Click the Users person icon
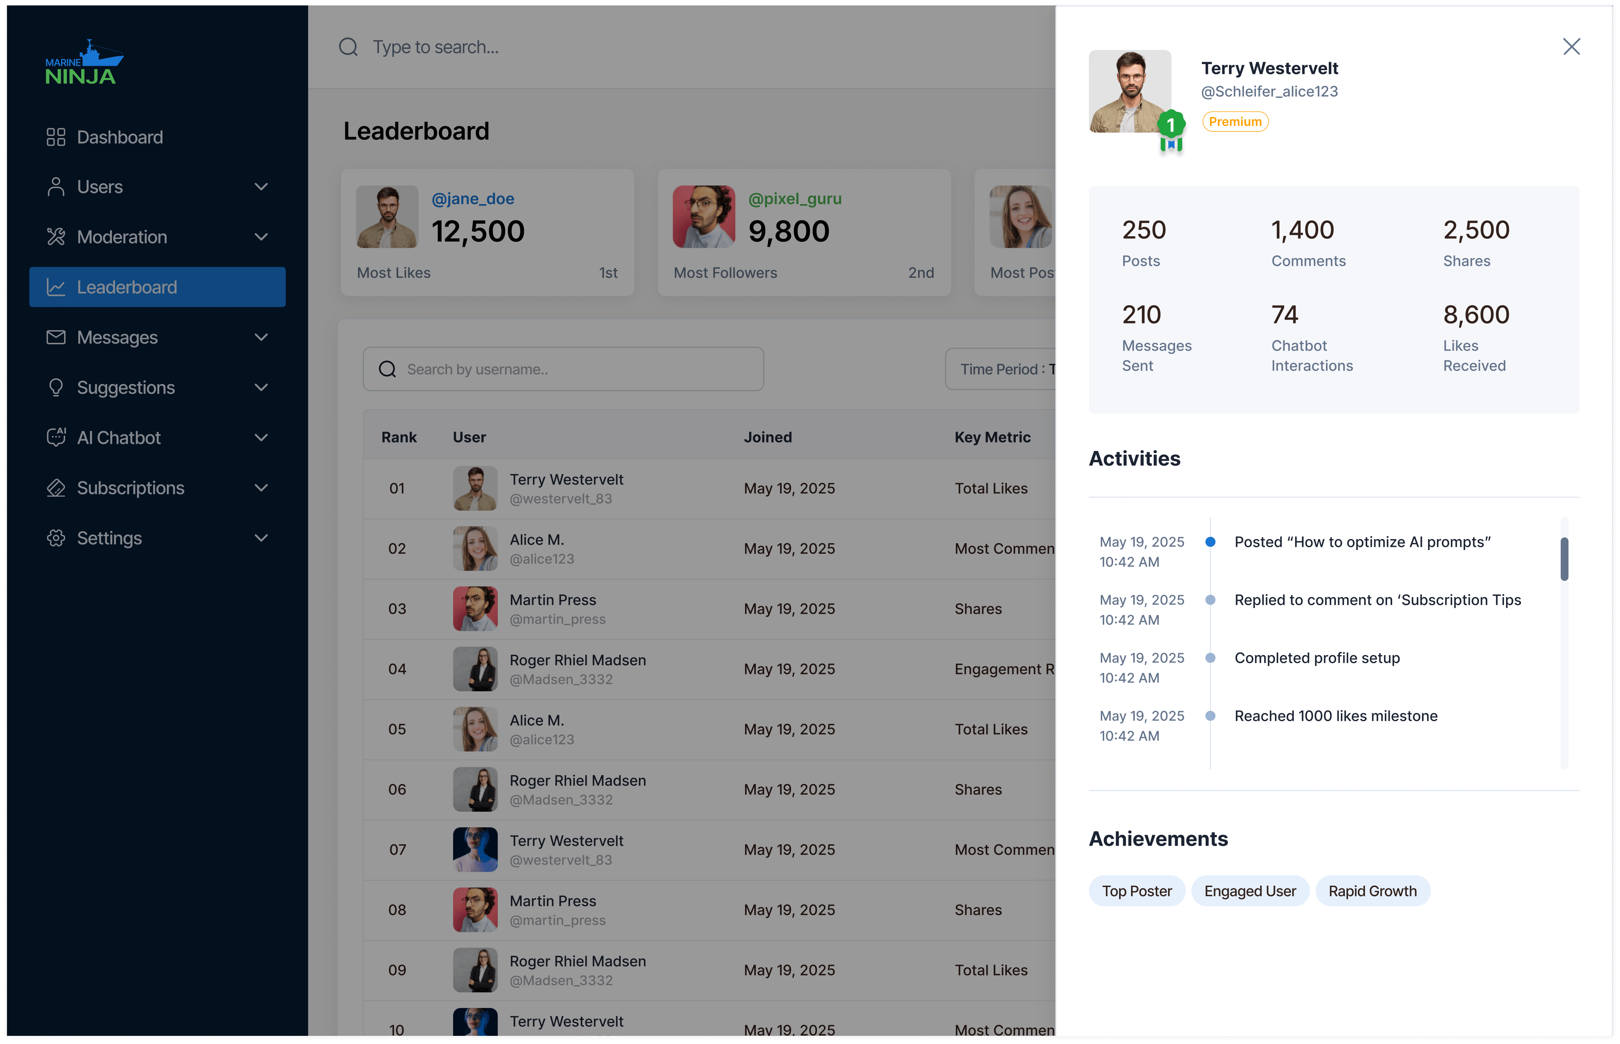Viewport: 1620px width, 1044px height. click(56, 187)
